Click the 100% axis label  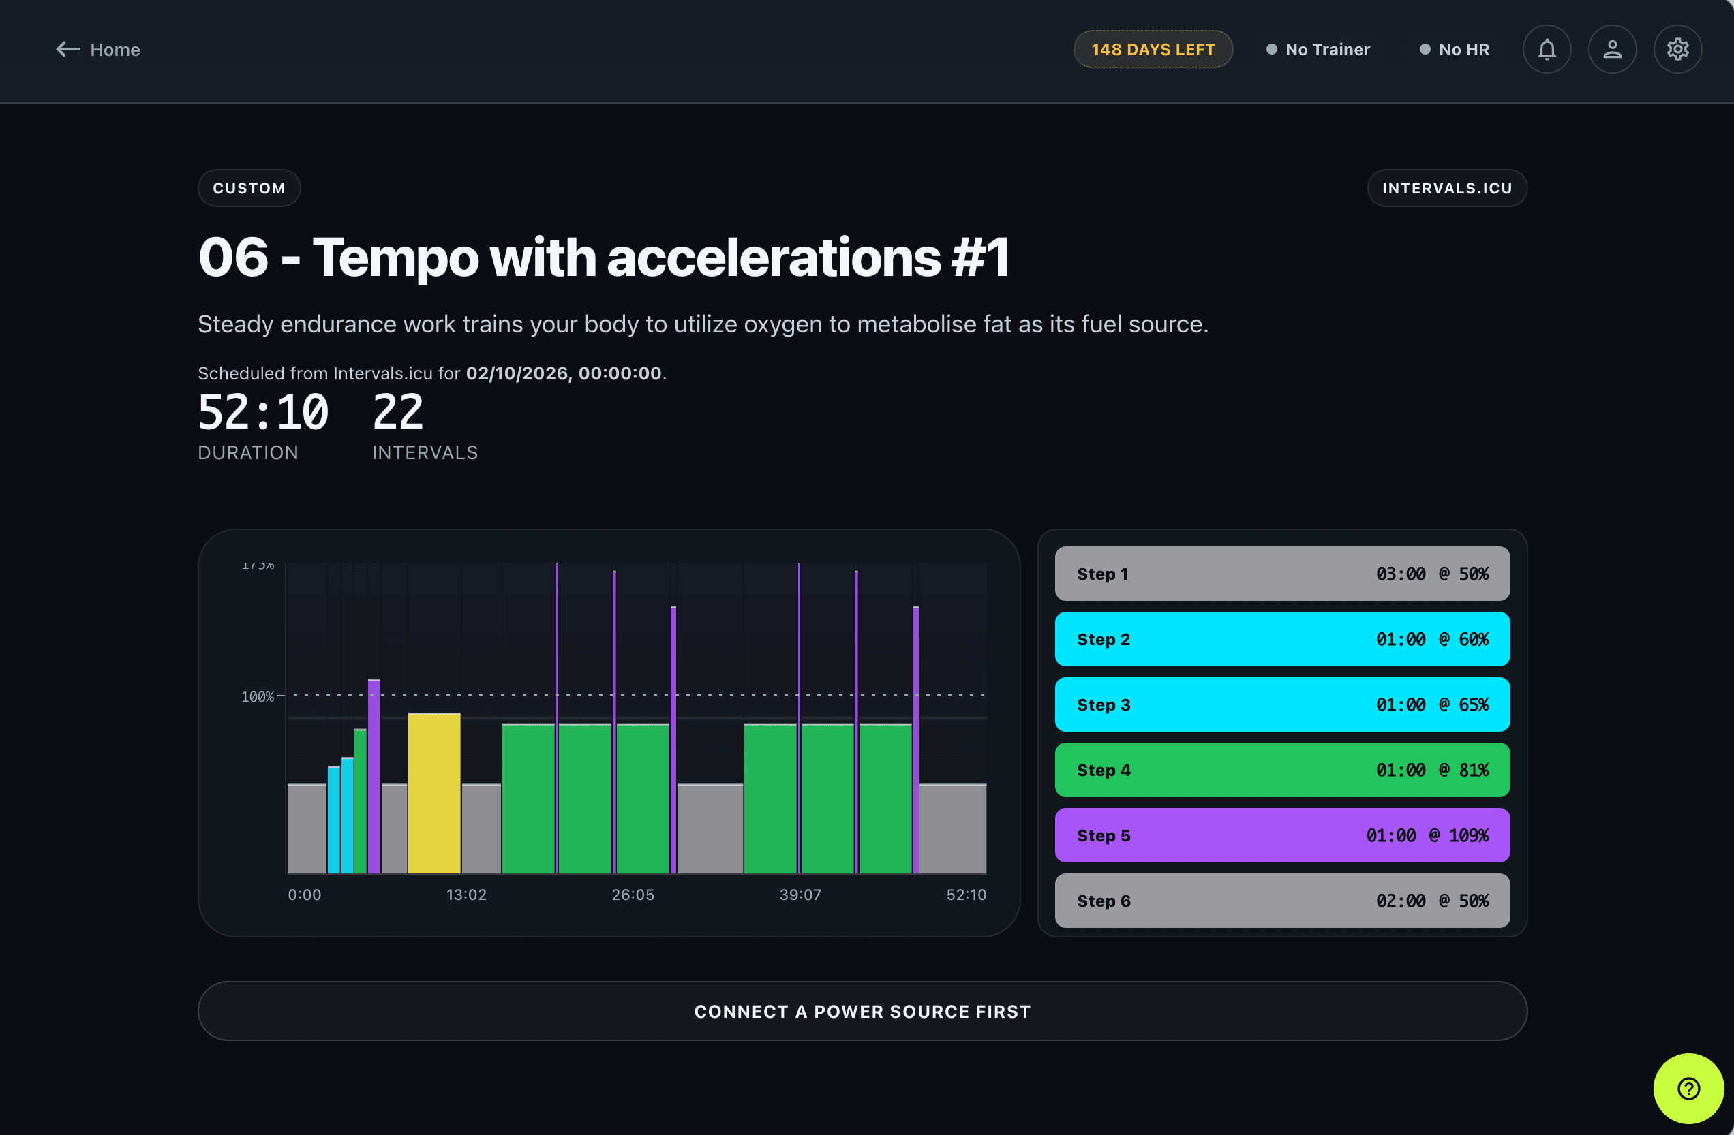click(x=257, y=697)
